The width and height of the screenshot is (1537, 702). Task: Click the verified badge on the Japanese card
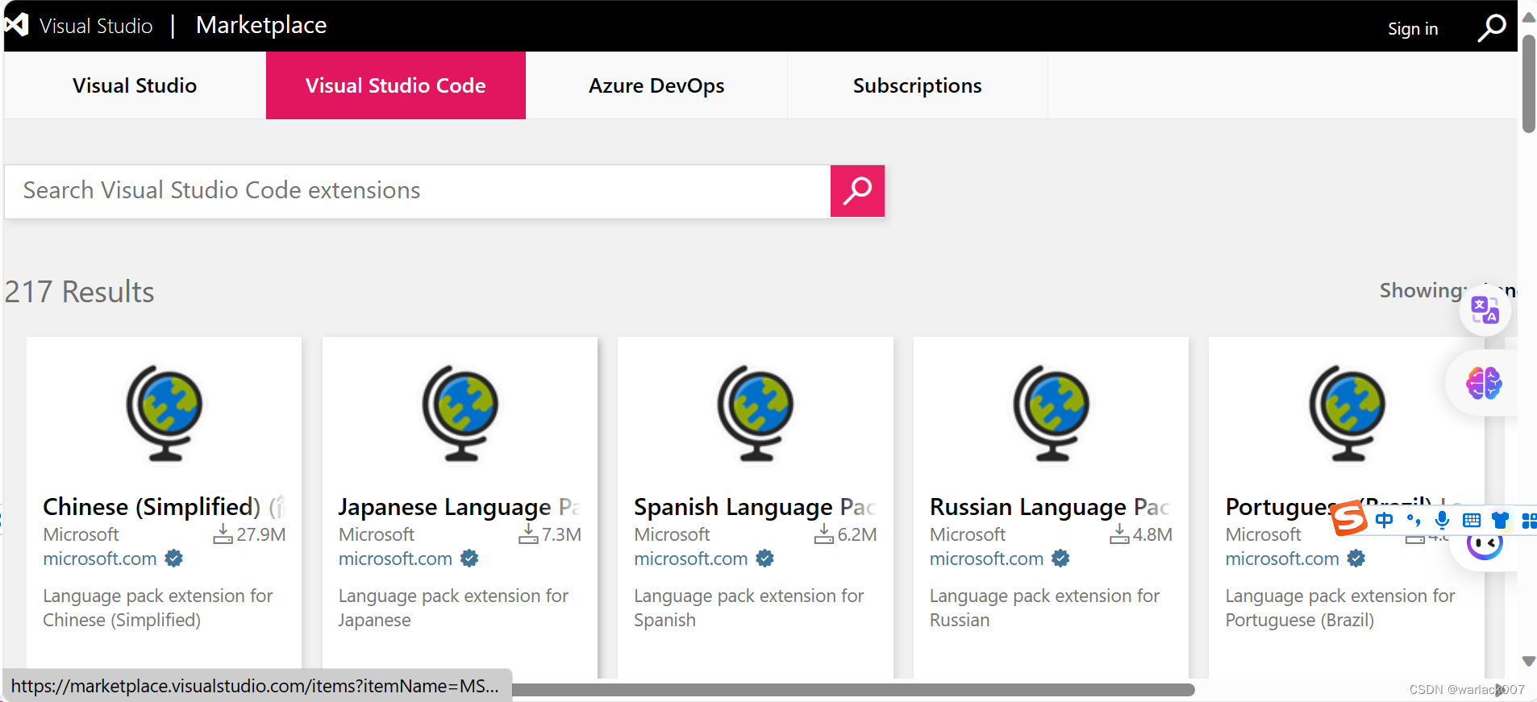coord(469,558)
